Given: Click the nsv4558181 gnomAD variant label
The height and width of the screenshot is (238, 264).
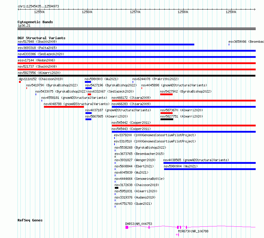Looking at the screenshot, I should point(74,98).
